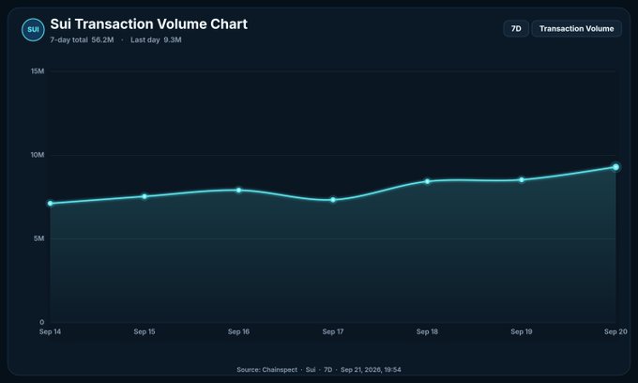
Task: Click the 'Sep 17' x-axis label
Action: point(333,331)
